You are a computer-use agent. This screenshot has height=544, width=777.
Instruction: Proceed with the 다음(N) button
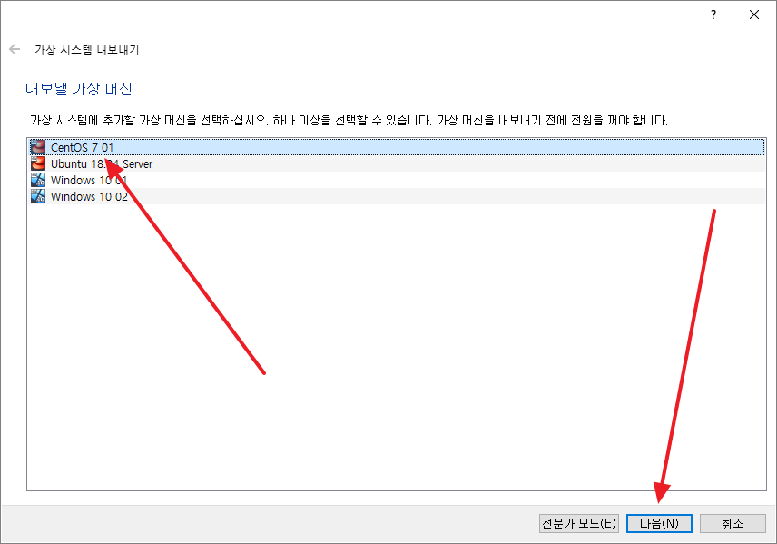(659, 523)
